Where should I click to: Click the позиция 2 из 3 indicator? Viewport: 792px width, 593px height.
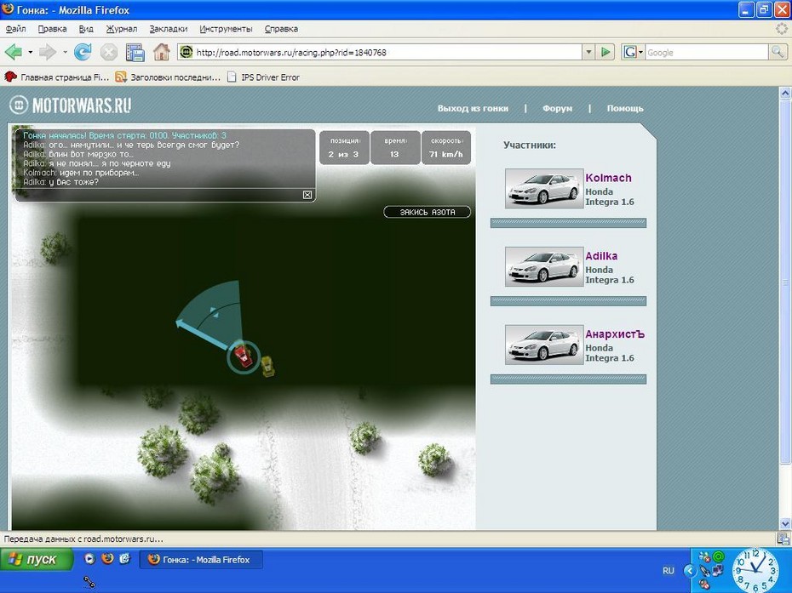pyautogui.click(x=343, y=147)
